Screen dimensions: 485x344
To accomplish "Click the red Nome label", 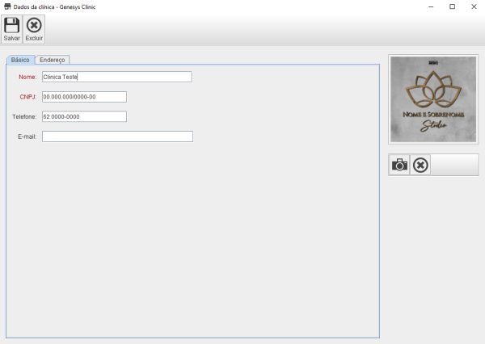I will pos(27,77).
